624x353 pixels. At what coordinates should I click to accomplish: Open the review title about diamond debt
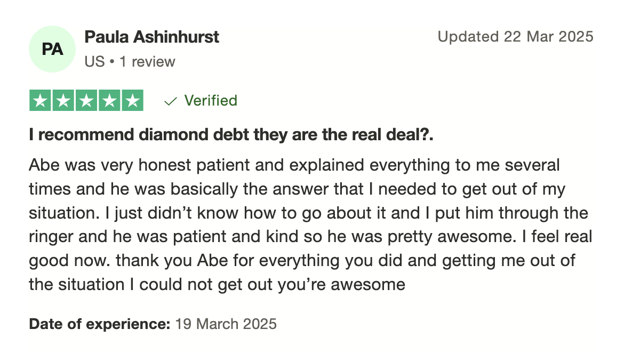[231, 134]
